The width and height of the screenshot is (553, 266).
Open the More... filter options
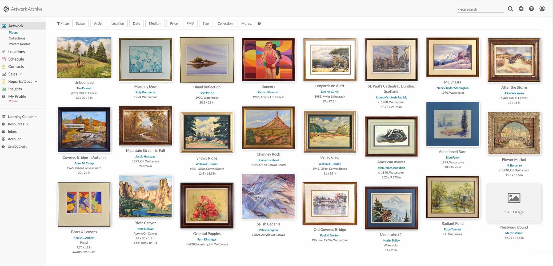coord(246,23)
